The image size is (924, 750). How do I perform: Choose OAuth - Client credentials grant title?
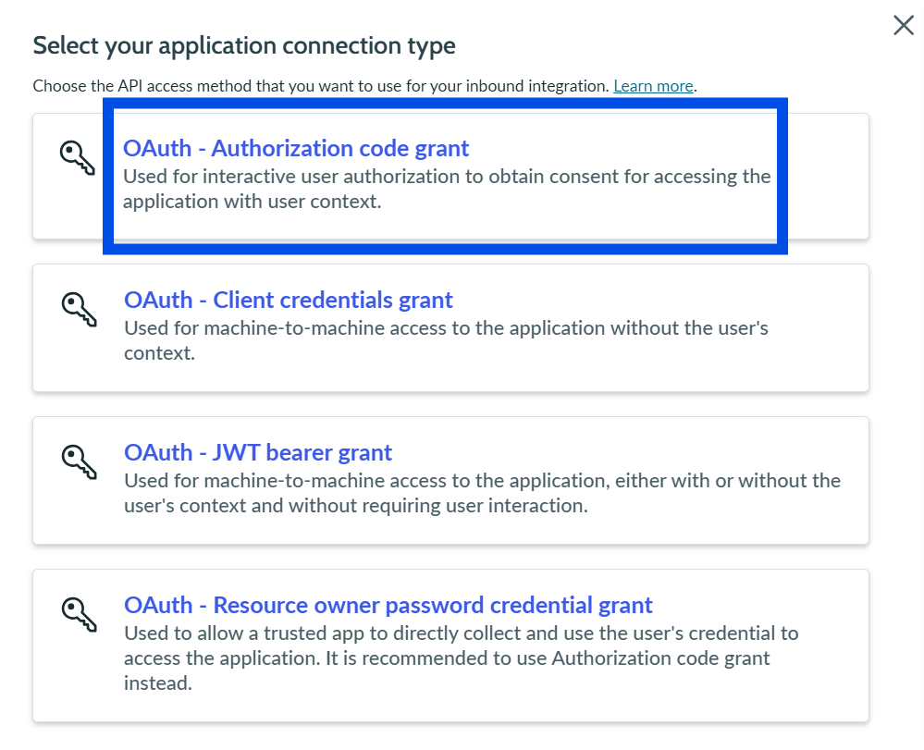[x=289, y=300]
